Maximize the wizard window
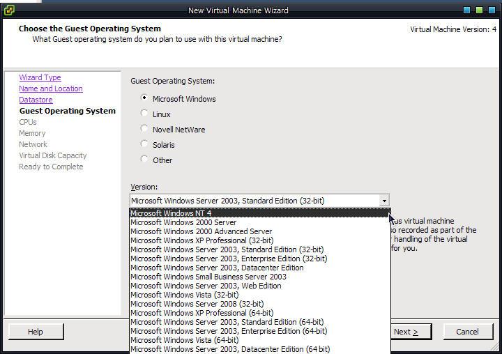The height and width of the screenshot is (354, 502). click(x=479, y=10)
